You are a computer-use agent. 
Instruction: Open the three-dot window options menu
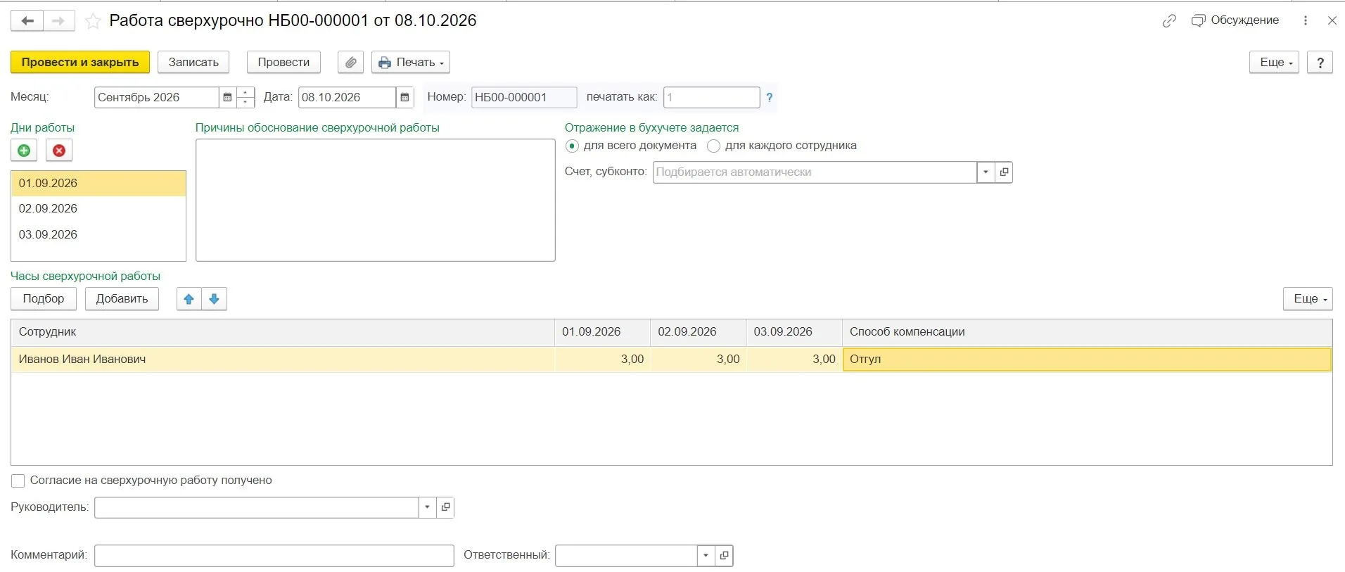click(x=1306, y=20)
